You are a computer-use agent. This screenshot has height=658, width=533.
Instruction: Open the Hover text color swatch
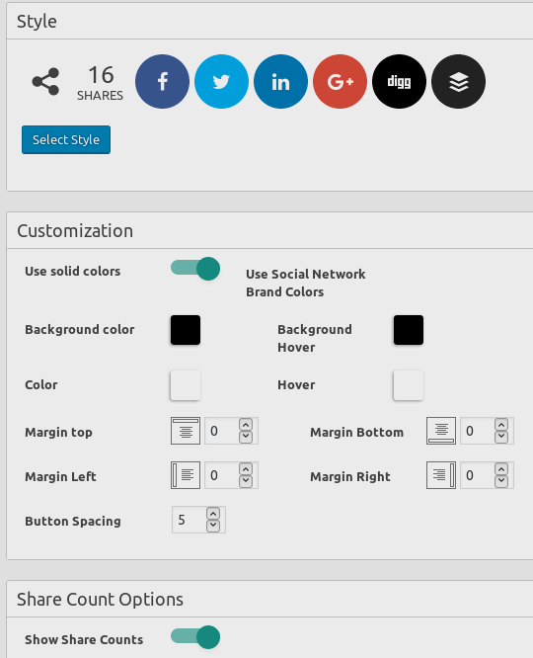pyautogui.click(x=409, y=384)
